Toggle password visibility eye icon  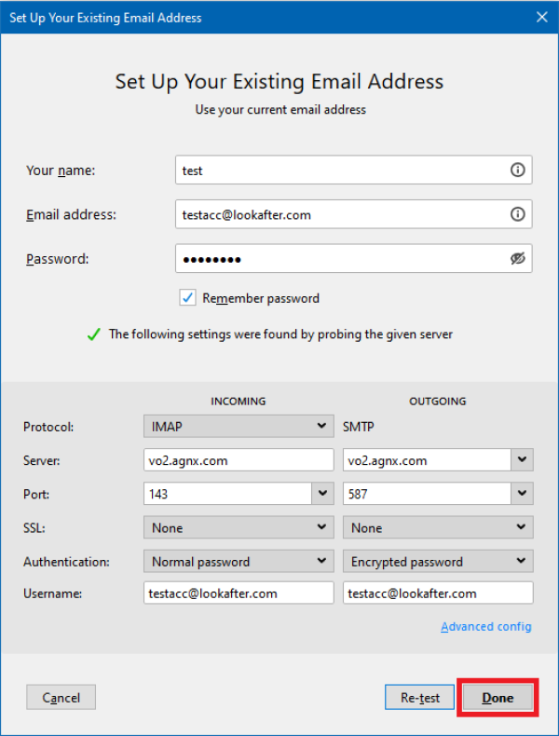[518, 259]
